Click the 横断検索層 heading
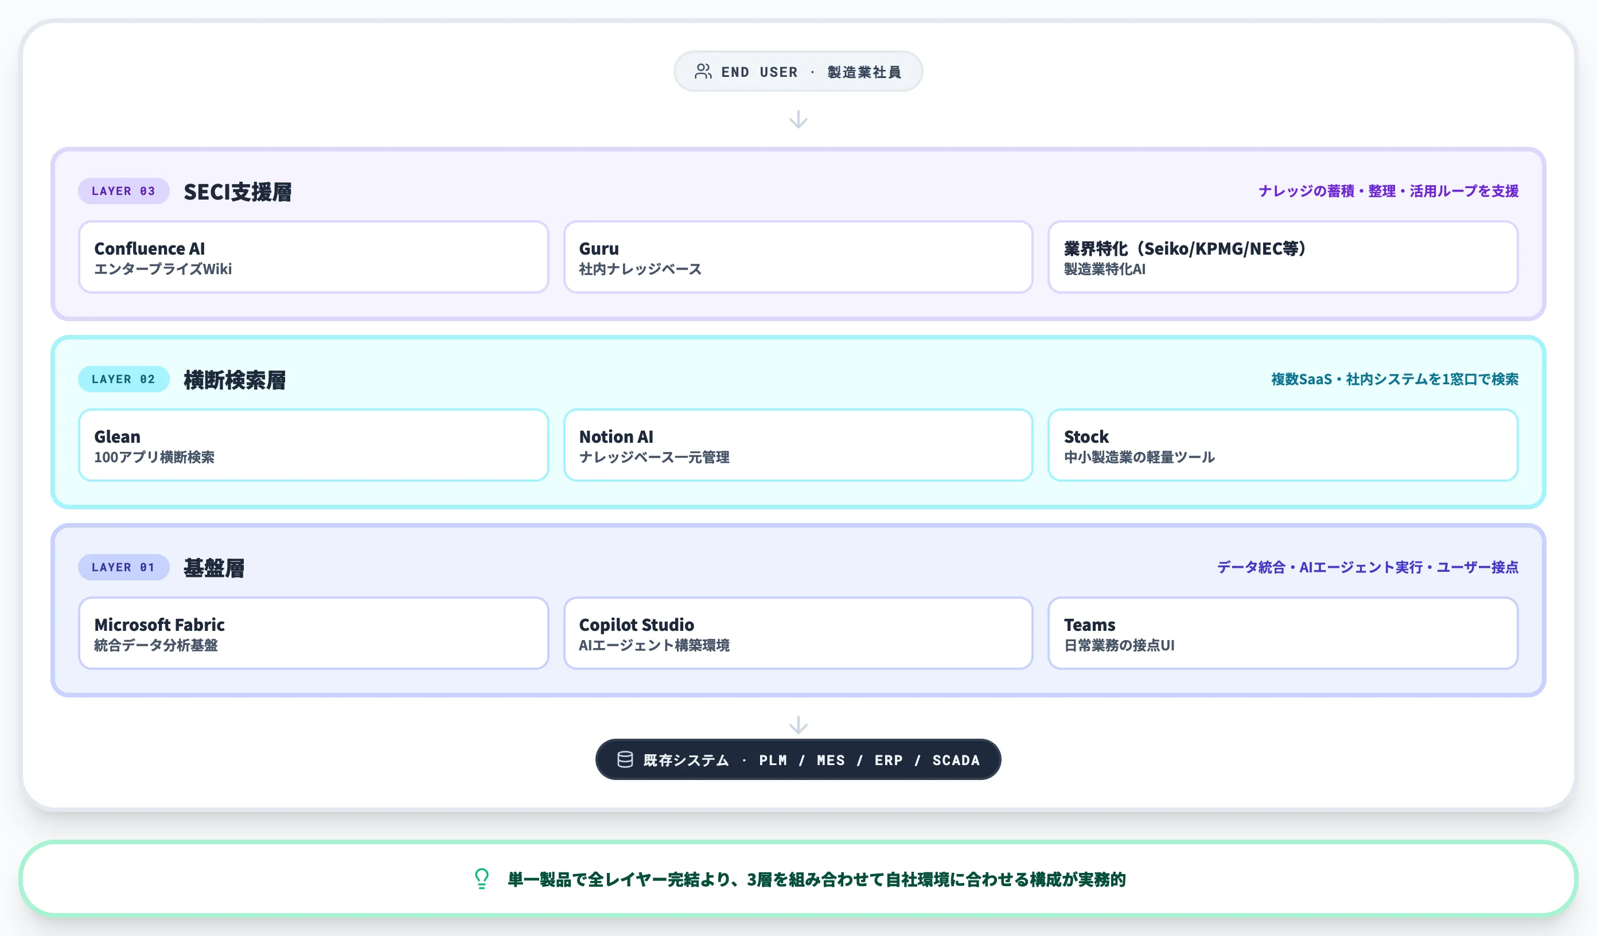Viewport: 1597px width, 936px height. click(x=235, y=380)
